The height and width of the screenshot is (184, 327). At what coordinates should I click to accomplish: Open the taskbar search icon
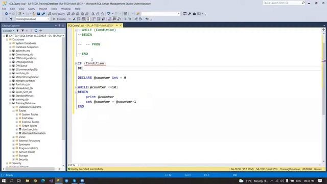pos(11,180)
